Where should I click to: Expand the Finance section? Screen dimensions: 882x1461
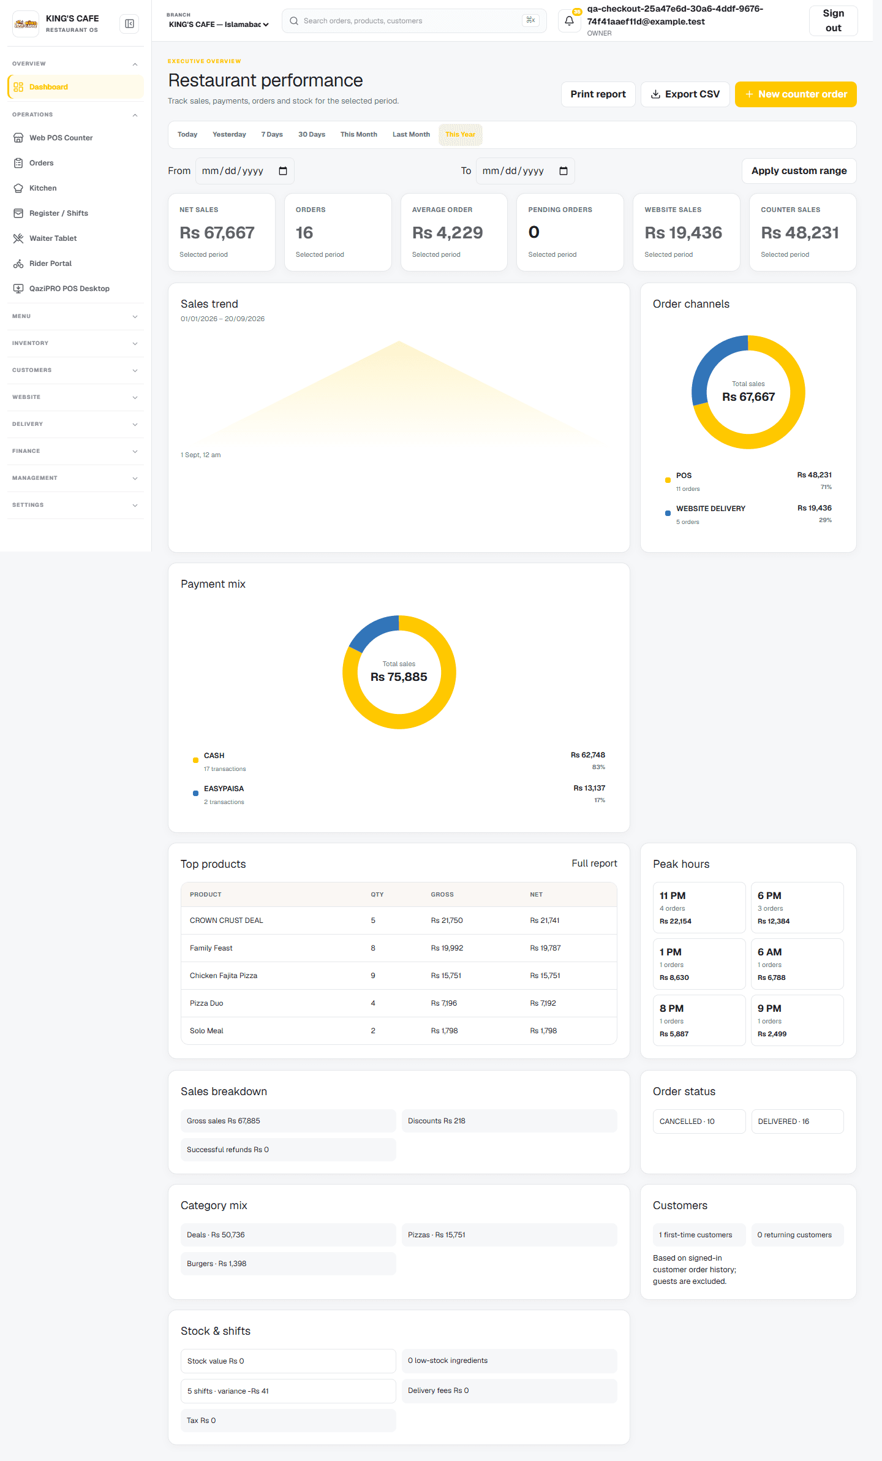75,451
